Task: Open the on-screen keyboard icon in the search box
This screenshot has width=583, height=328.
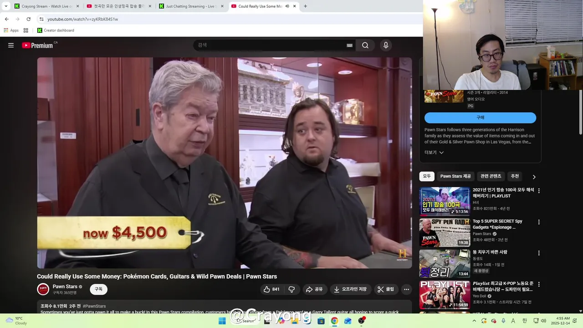Action: 349,45
